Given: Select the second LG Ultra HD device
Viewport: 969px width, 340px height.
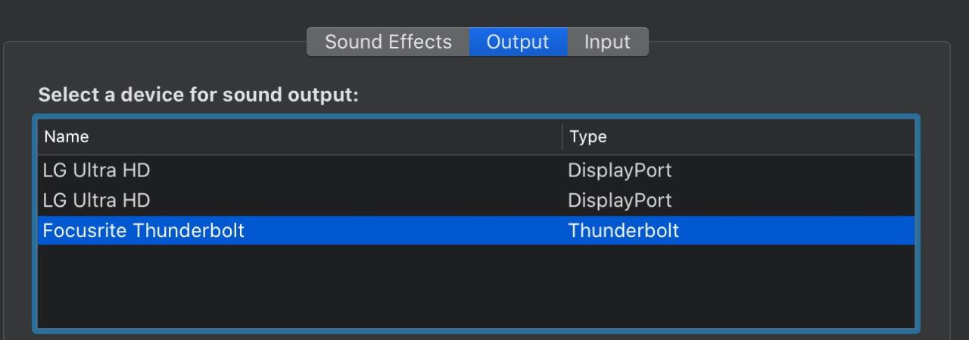Looking at the screenshot, I should (97, 201).
